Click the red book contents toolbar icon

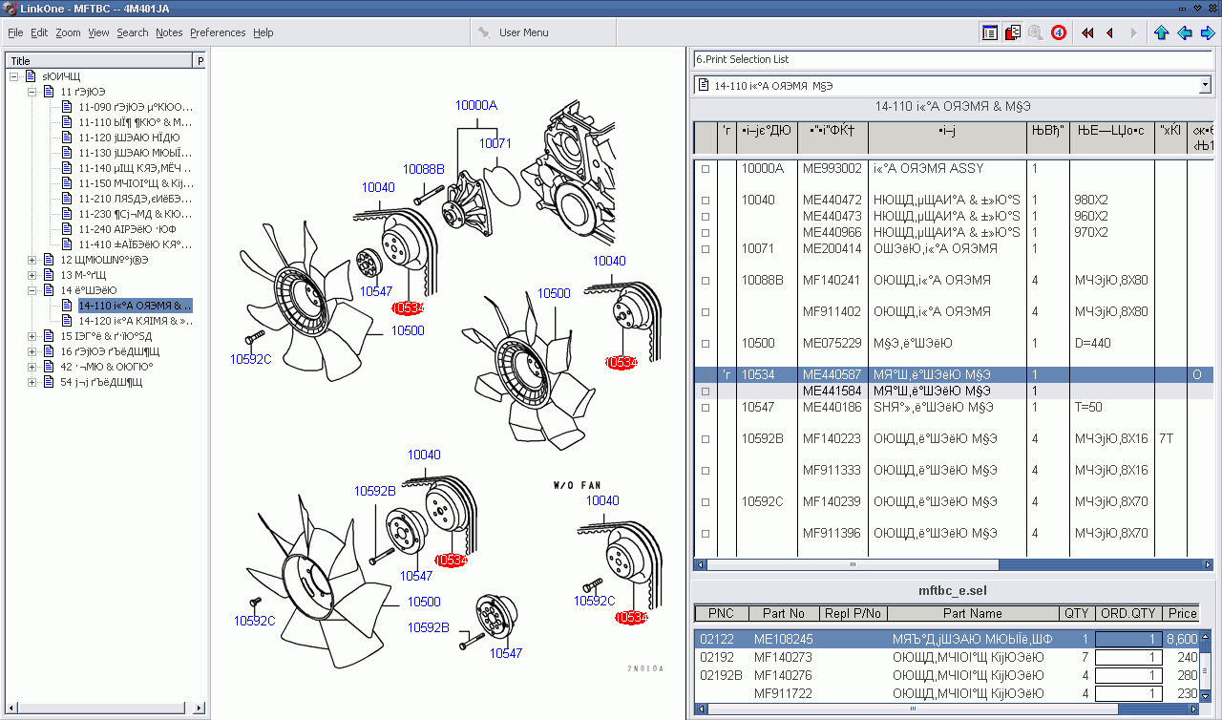point(1013,32)
